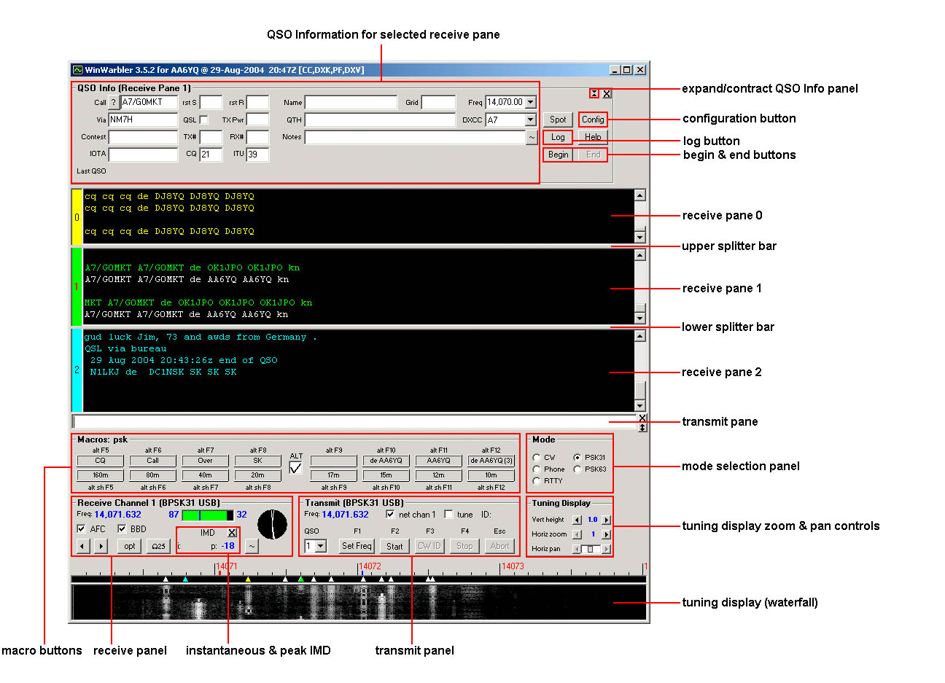Open the Config window
The width and height of the screenshot is (945, 683).
coord(593,120)
